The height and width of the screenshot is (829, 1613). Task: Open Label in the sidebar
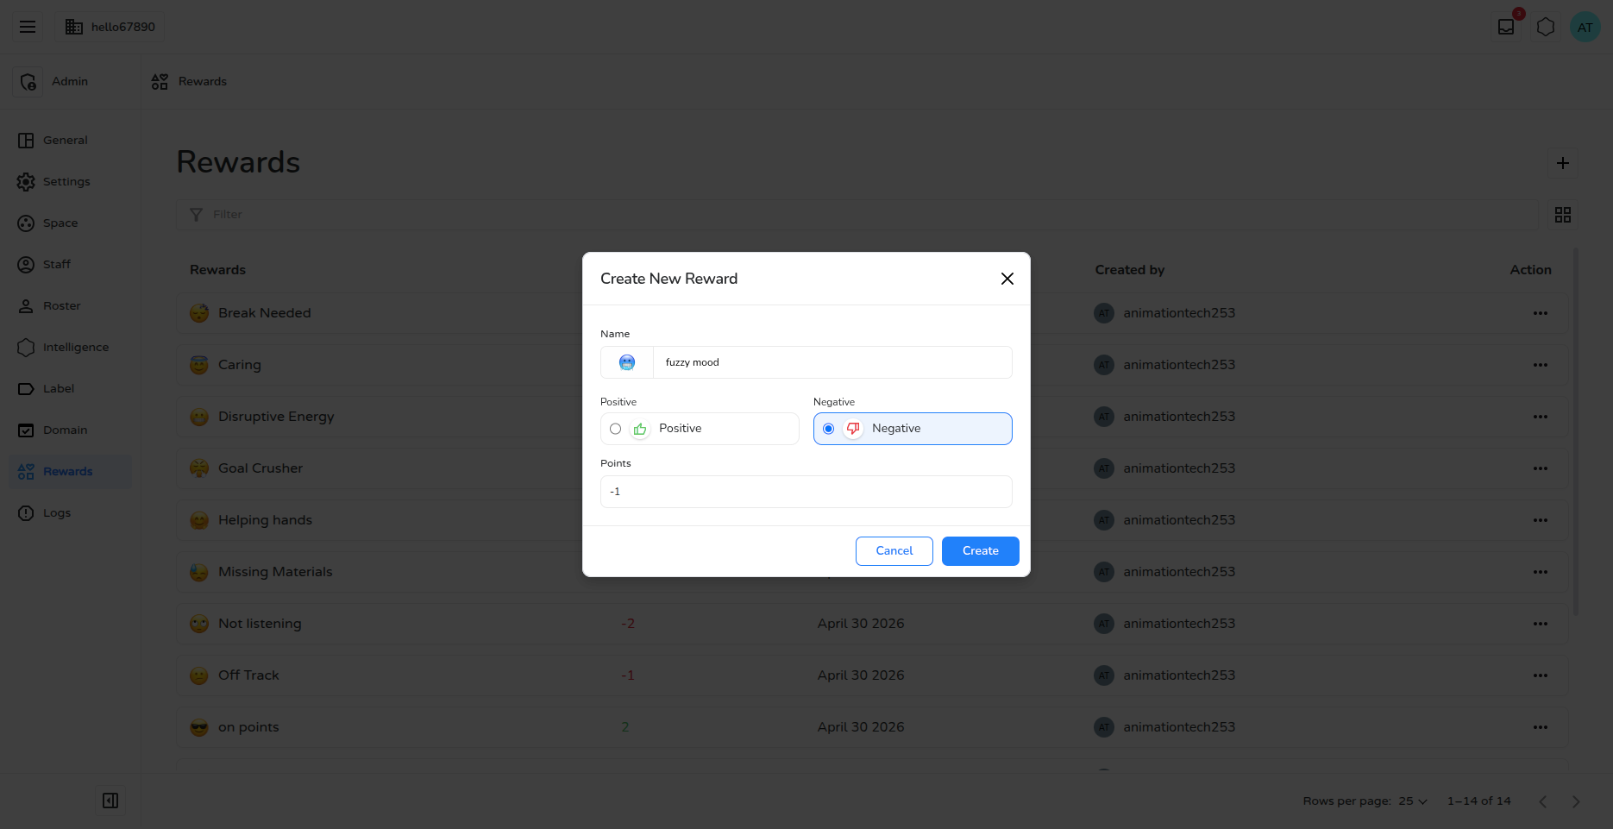[71, 389]
